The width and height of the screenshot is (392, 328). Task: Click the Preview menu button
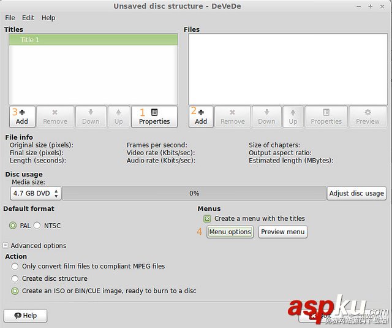283,232
